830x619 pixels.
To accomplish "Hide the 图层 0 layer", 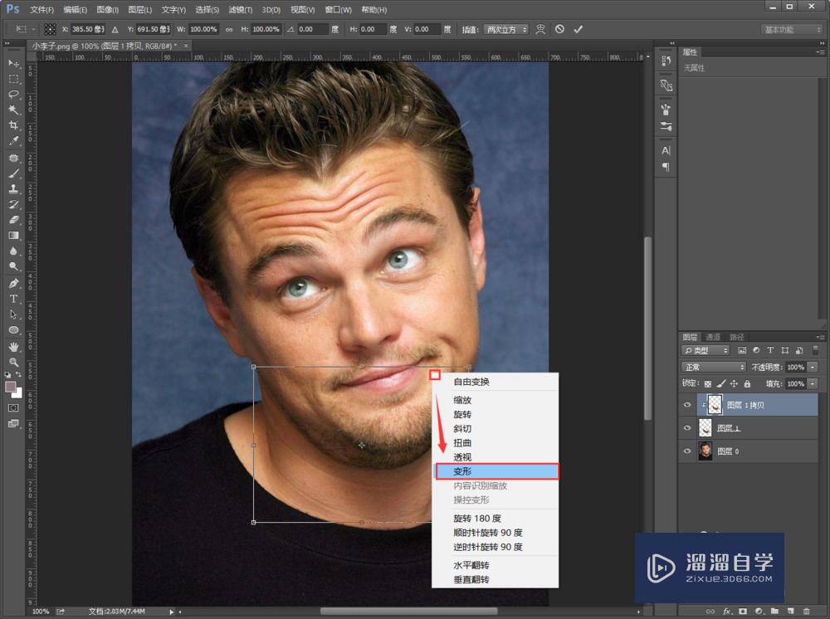I will pos(686,451).
